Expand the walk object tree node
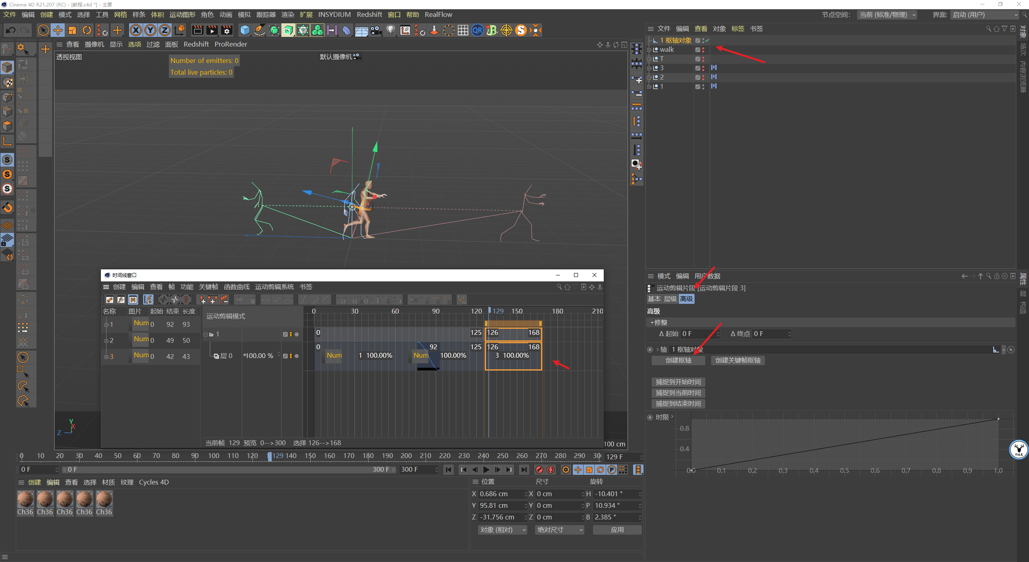Image resolution: width=1029 pixels, height=562 pixels. point(649,50)
